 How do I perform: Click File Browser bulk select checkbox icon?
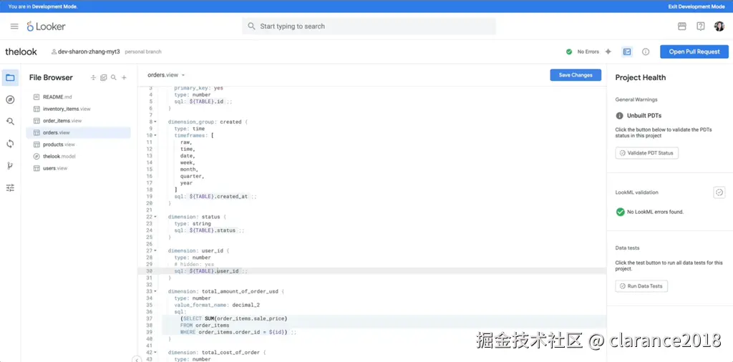103,77
